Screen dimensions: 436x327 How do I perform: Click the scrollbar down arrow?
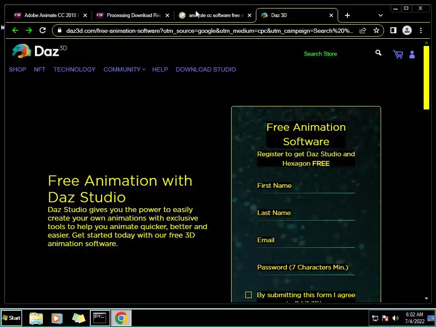(426, 298)
